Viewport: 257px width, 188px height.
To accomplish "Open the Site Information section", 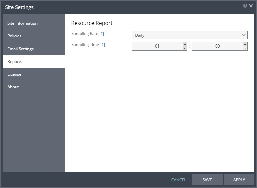I will pos(33,23).
